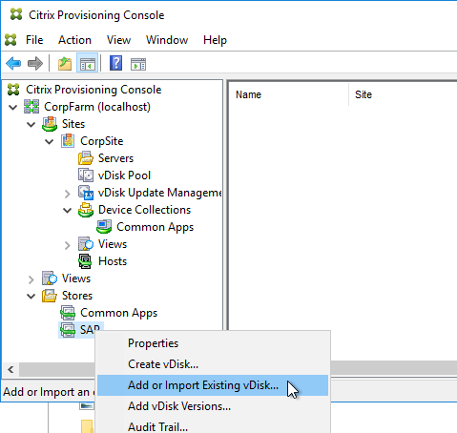Select the Hosts node in CorpSite

coord(113,261)
